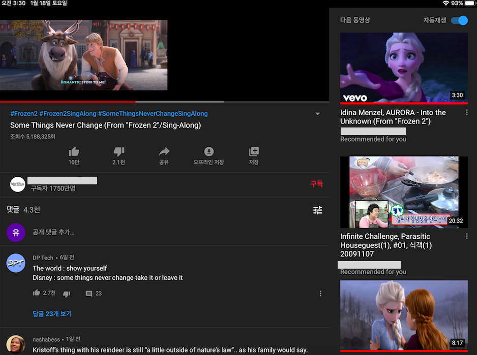Open more options for DP Tech comment

pyautogui.click(x=320, y=294)
